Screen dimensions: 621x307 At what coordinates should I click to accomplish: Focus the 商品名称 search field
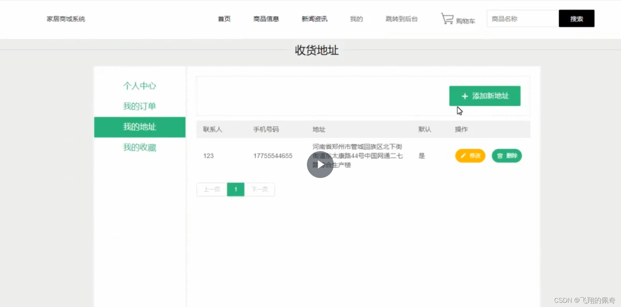523,19
